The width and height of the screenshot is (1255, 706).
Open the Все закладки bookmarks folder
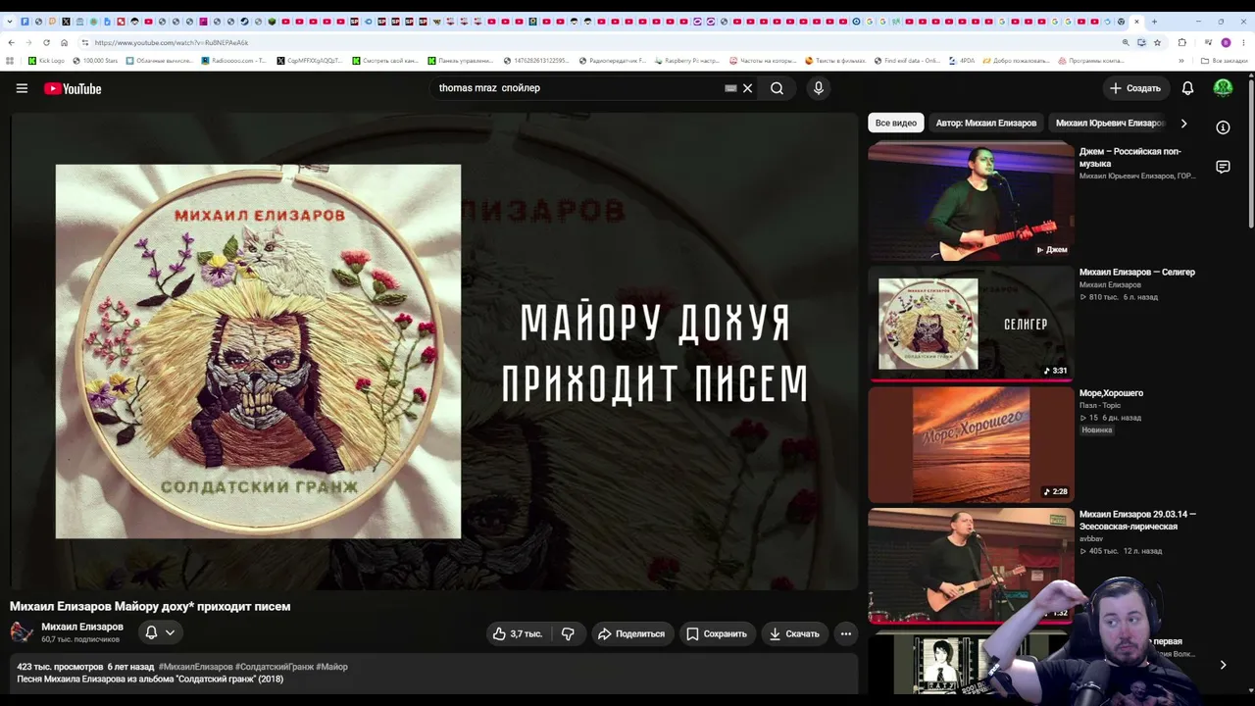[1224, 61]
